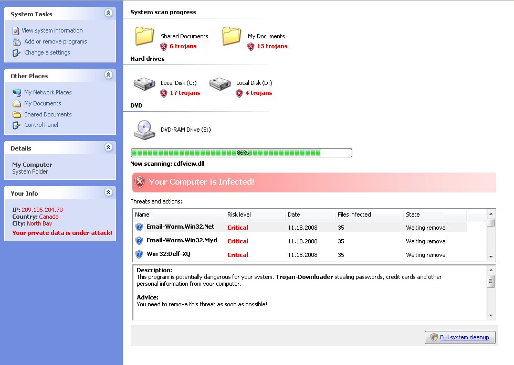
Task: Click the Add or remove programs icon
Action: 17,42
